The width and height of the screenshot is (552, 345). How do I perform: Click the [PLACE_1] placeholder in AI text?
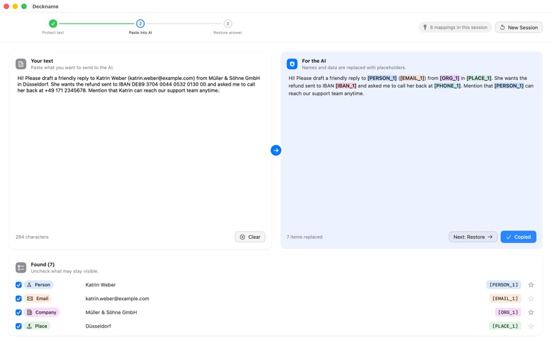pos(479,78)
